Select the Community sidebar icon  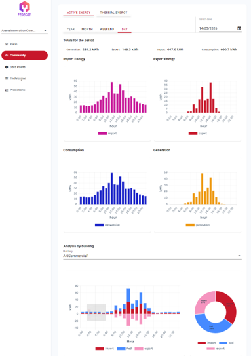(7, 55)
